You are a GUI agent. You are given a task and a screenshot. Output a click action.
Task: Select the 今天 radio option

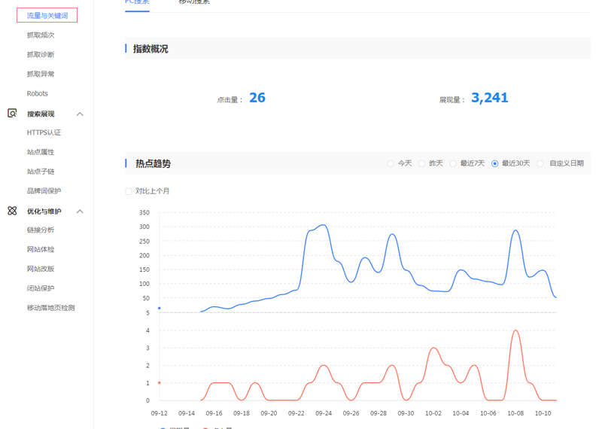(x=391, y=163)
